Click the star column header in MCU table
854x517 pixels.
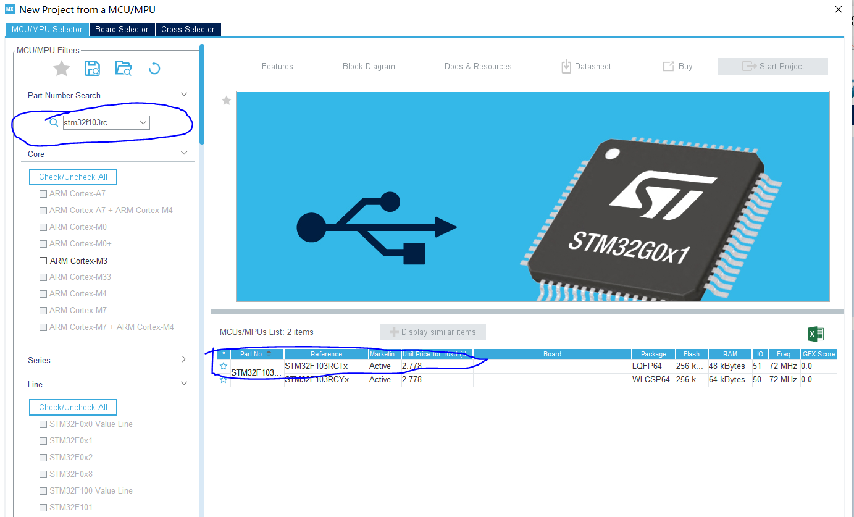224,354
